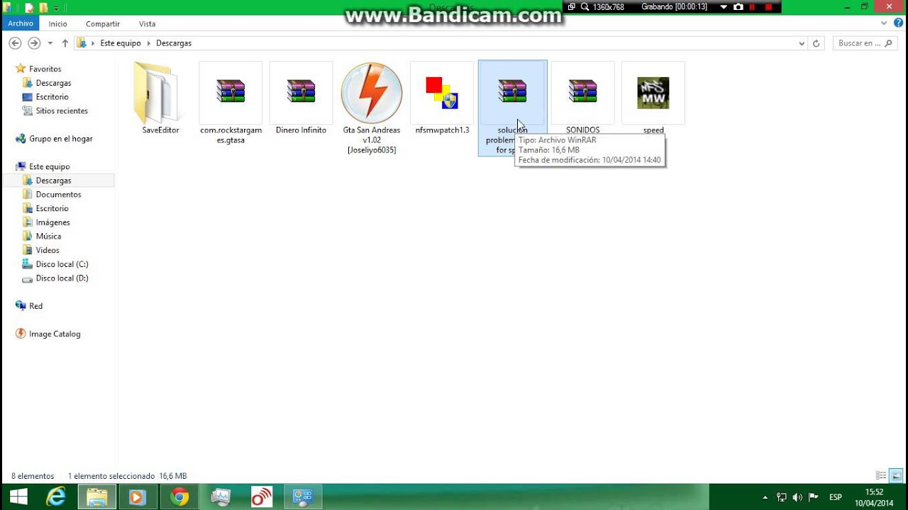Open recent locations dropdown arrow
The height and width of the screenshot is (510, 908).
50,43
